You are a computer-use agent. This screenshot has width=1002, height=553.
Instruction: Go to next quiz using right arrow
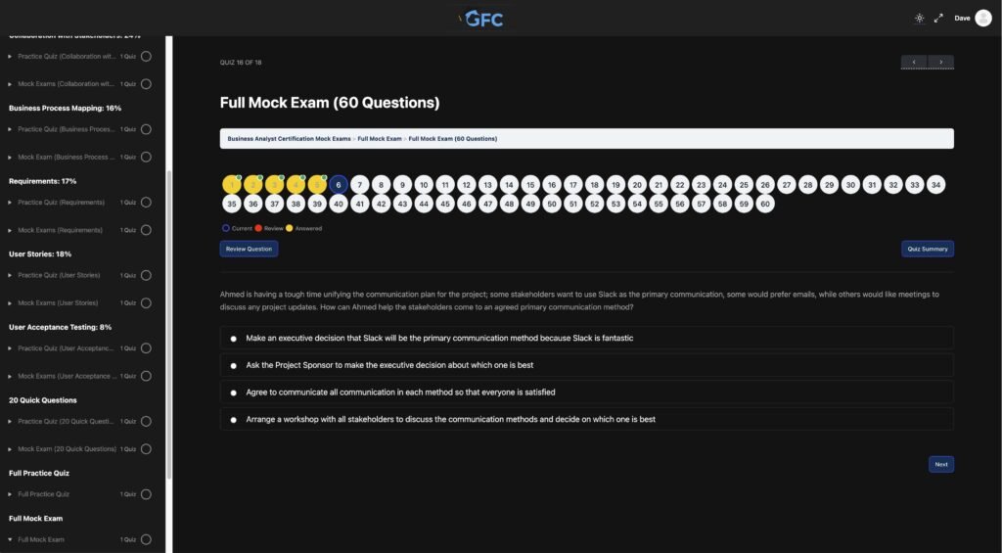940,62
